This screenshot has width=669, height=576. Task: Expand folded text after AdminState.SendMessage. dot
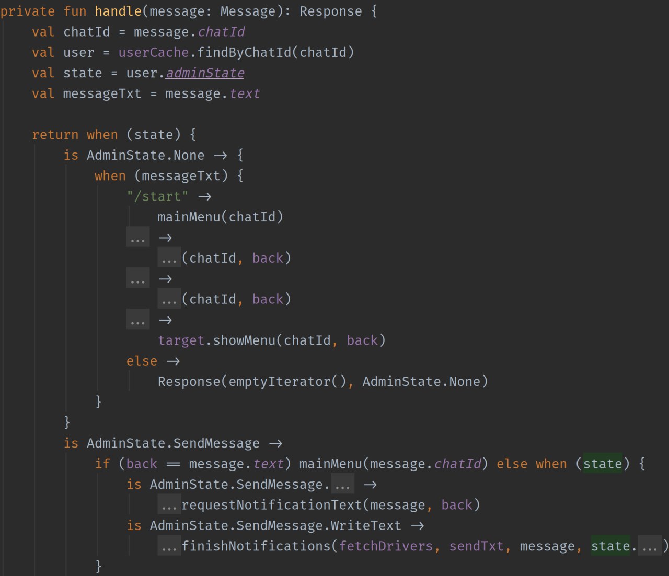coord(343,484)
